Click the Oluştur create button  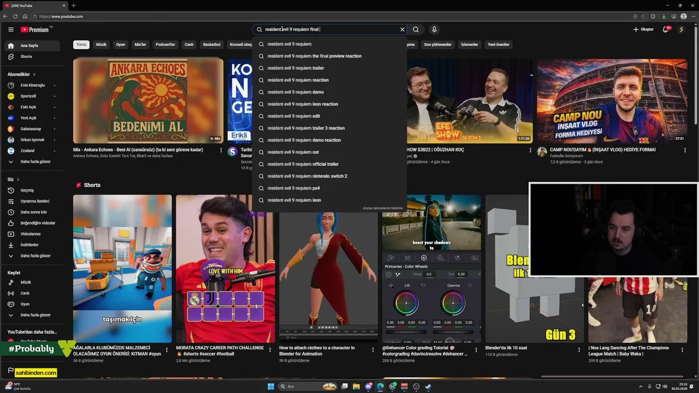(x=643, y=29)
